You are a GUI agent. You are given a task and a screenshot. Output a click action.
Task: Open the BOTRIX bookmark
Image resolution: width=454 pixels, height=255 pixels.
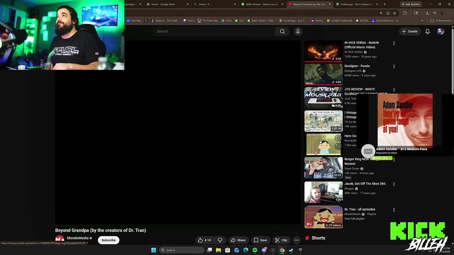pyautogui.click(x=362, y=21)
